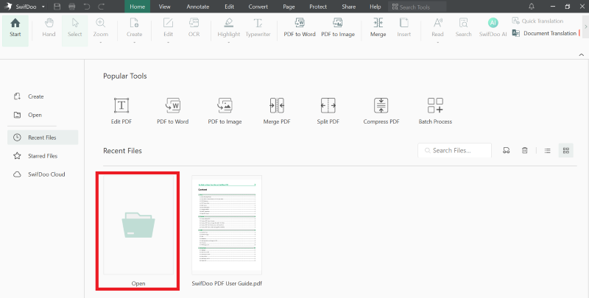The image size is (589, 298).
Task: Click the Read tool in ribbon
Action: (x=437, y=28)
